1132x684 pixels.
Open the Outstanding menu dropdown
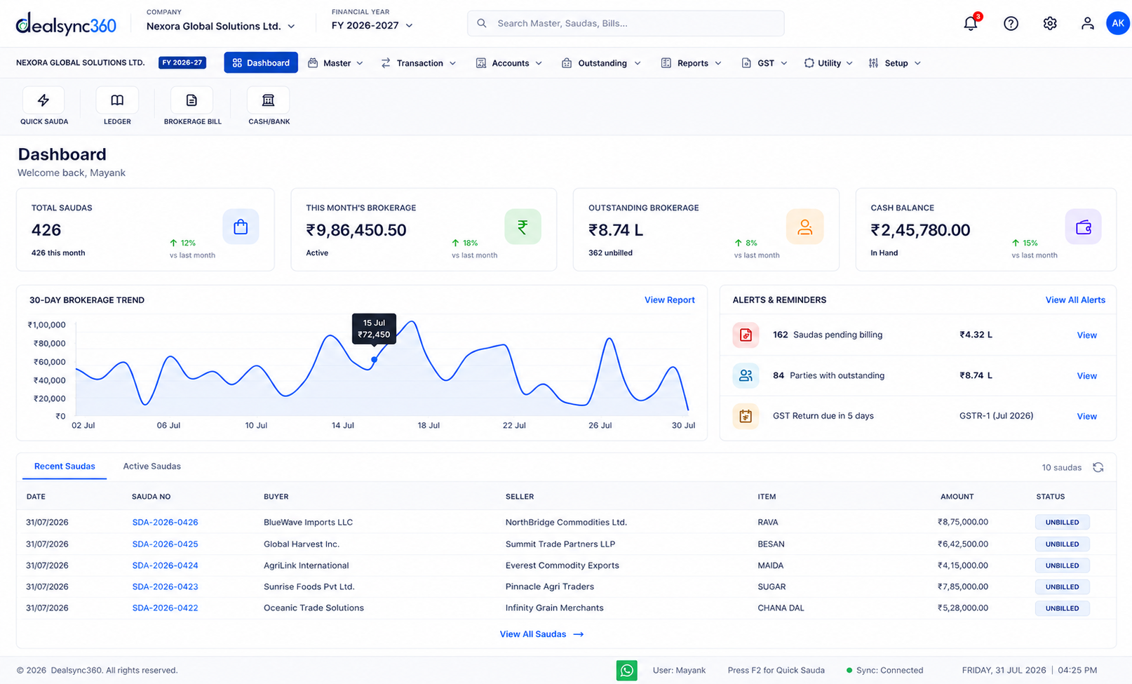click(601, 63)
